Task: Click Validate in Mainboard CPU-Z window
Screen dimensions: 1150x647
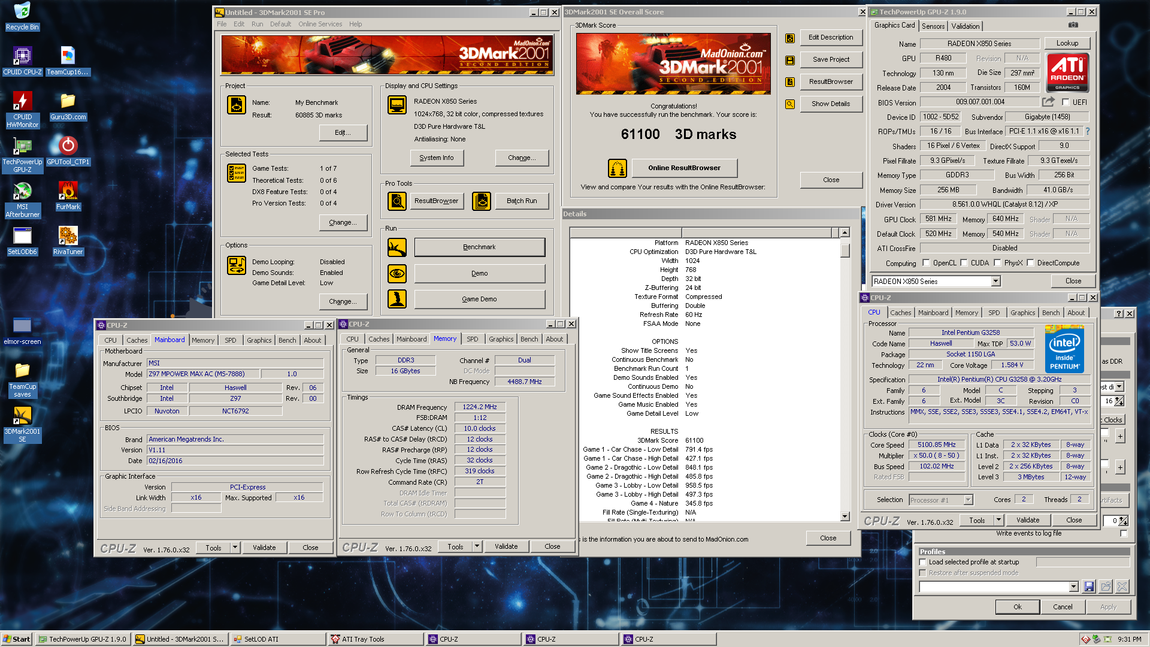Action: [x=264, y=548]
